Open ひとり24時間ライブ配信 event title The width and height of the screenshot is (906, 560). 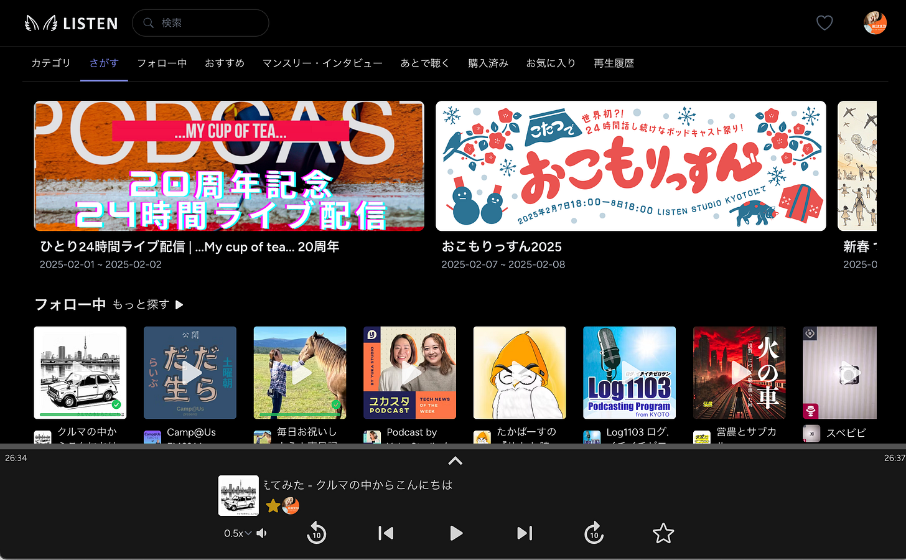pyautogui.click(x=190, y=247)
